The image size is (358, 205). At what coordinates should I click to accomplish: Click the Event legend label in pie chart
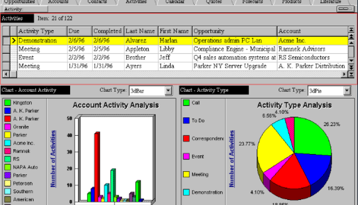(197, 156)
